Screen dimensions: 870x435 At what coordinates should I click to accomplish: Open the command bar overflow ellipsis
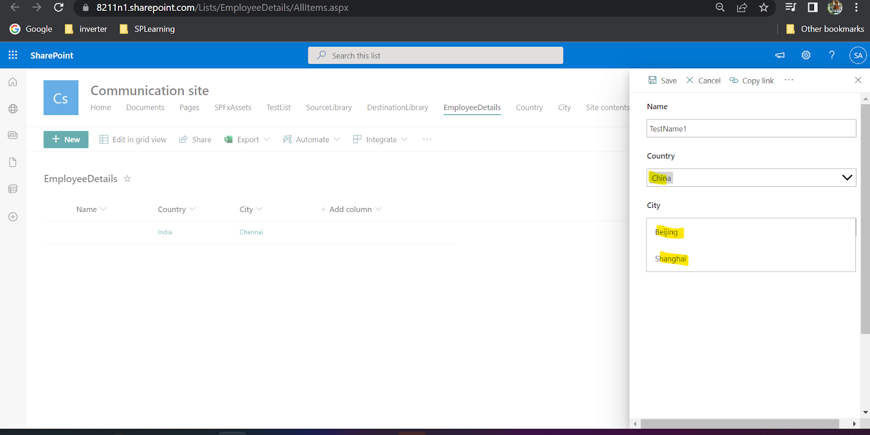[x=427, y=140]
